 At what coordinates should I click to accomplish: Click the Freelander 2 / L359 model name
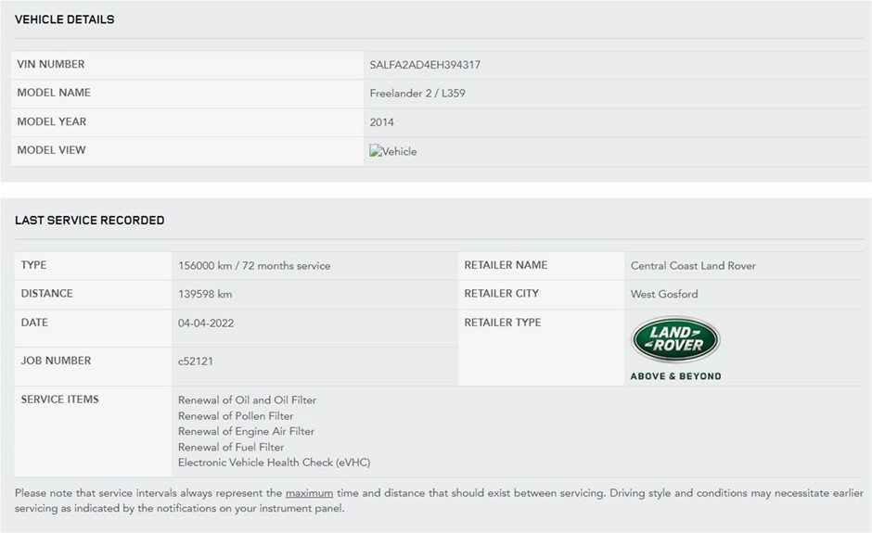tap(417, 94)
